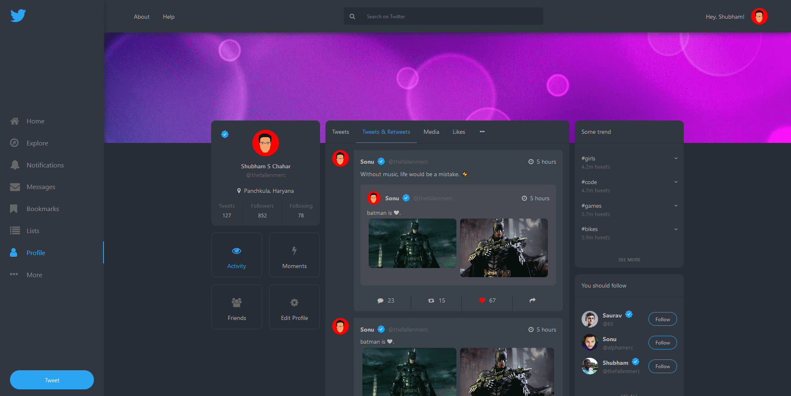
Task: Click the Hey, Shubham! greeting
Action: click(x=725, y=17)
